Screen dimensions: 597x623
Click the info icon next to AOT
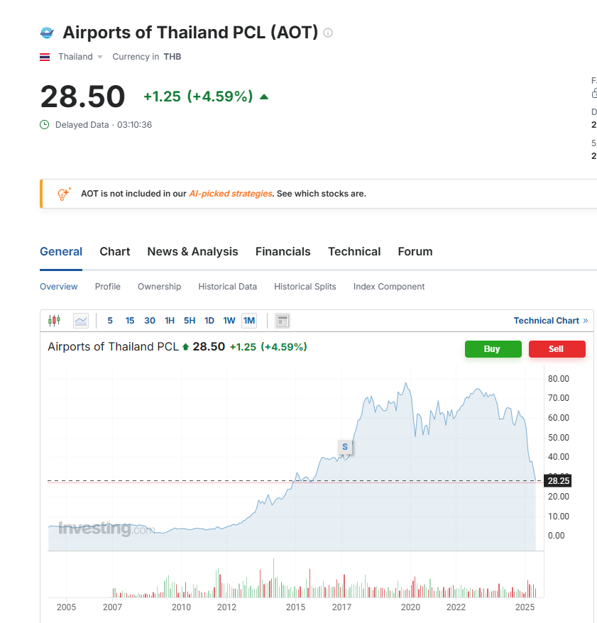[x=328, y=33]
